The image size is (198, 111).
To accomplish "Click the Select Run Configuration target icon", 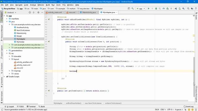I will tap(129, 9).
